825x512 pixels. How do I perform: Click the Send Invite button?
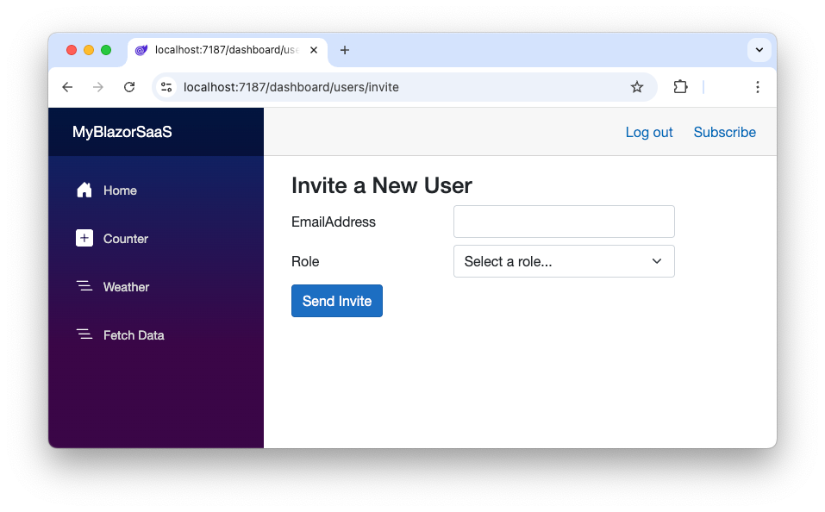[x=337, y=301]
